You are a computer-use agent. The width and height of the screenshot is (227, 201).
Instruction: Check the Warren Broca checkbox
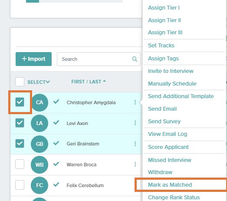pos(20,164)
